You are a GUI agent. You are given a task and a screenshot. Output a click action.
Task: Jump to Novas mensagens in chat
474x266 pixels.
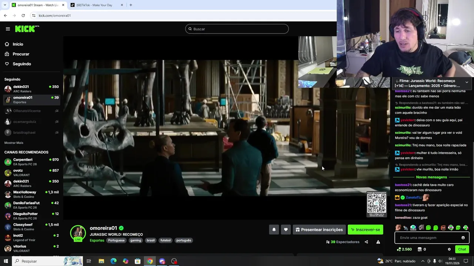point(431,177)
